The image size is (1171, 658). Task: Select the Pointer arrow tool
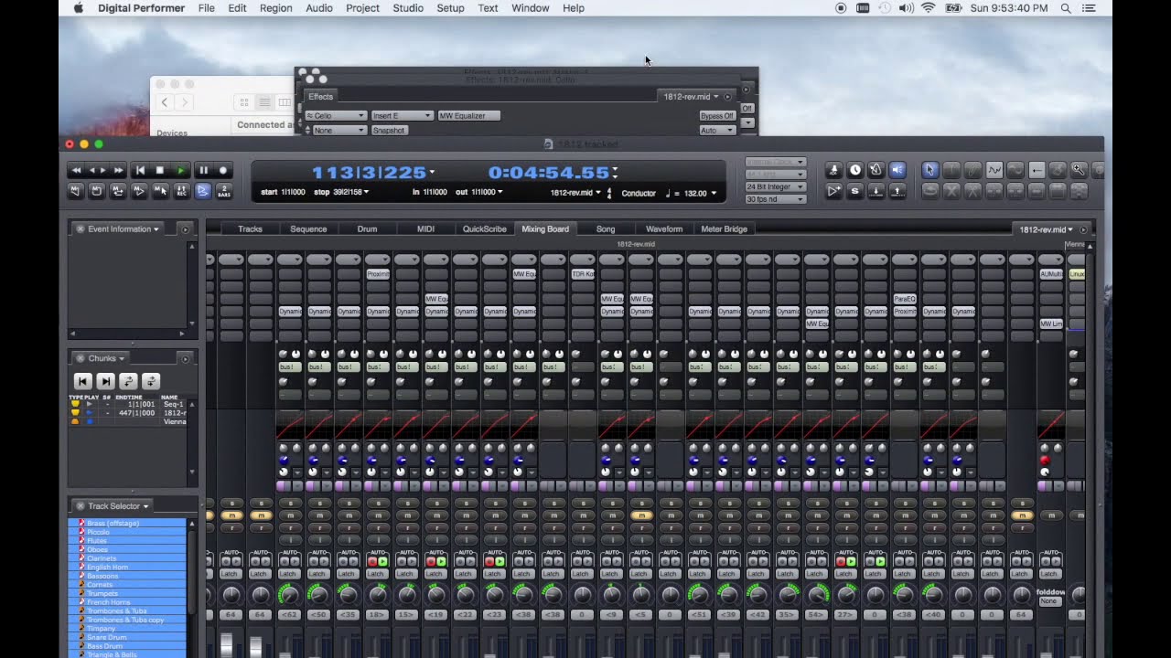pyautogui.click(x=929, y=170)
